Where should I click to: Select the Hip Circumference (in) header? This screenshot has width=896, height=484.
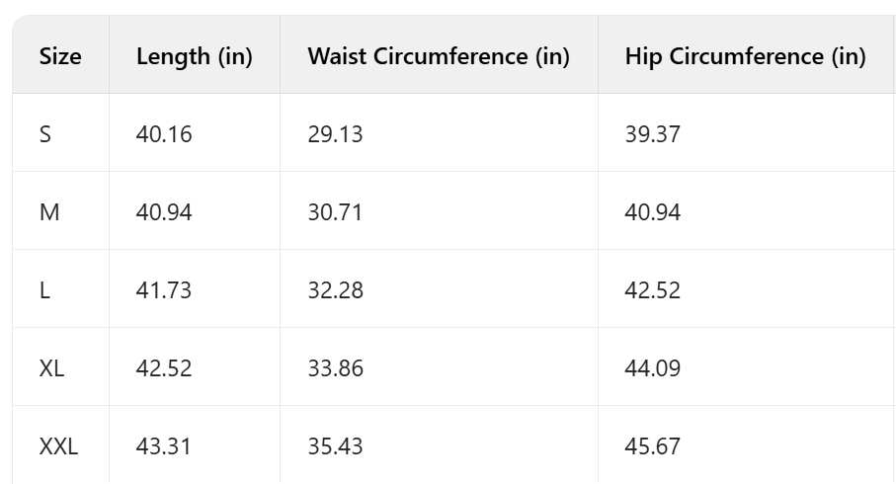coord(745,56)
